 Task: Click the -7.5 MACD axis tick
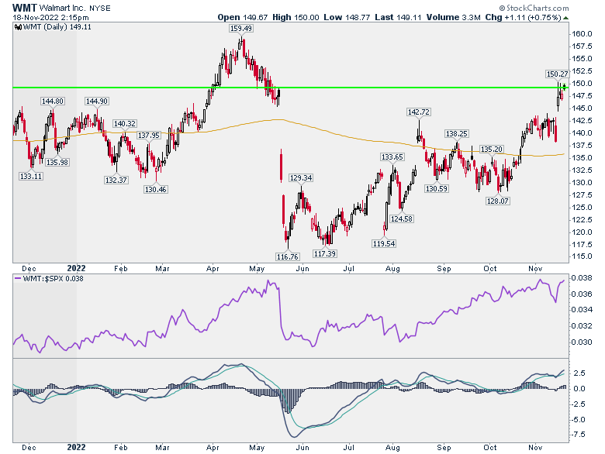(579, 435)
